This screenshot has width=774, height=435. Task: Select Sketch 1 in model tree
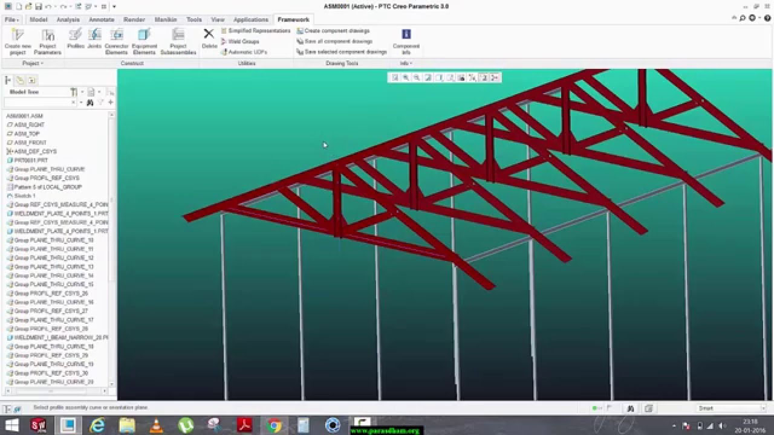point(21,196)
